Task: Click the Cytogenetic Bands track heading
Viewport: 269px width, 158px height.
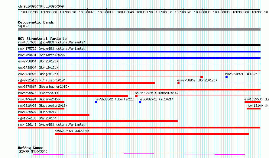Action: pos(36,22)
